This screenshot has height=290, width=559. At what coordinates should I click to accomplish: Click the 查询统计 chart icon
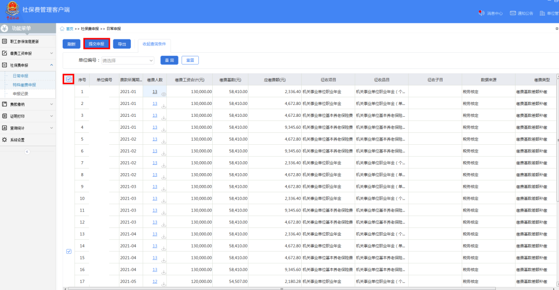tap(4, 128)
